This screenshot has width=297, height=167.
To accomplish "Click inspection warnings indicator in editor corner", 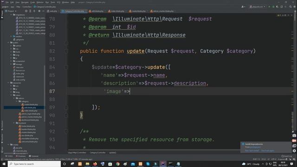I will pyautogui.click(x=282, y=15).
